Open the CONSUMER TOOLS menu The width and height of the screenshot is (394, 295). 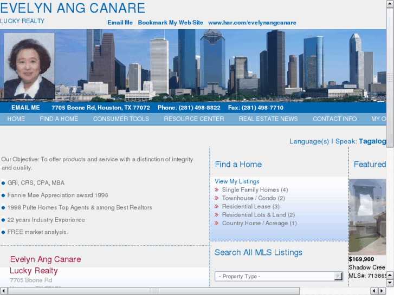[x=121, y=119]
